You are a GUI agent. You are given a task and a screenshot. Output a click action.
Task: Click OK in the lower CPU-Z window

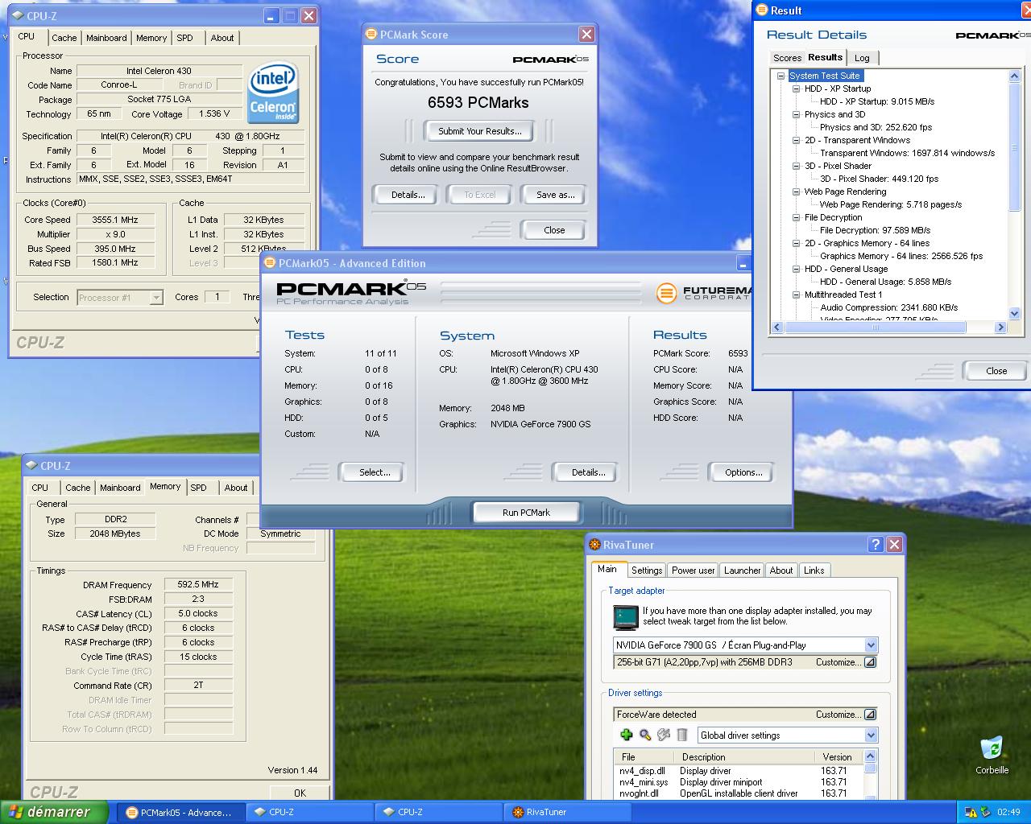click(x=300, y=793)
